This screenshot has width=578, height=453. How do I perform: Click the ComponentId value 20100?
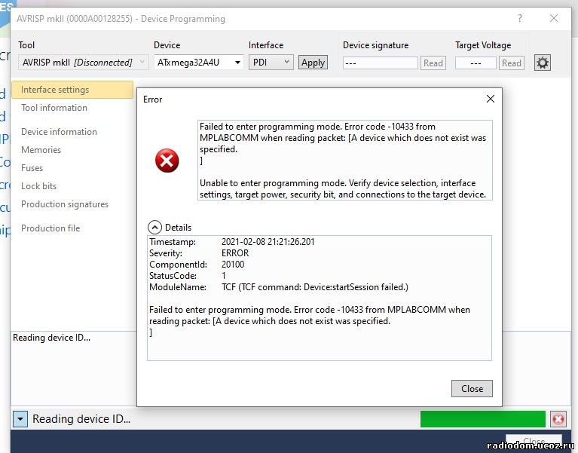point(233,265)
